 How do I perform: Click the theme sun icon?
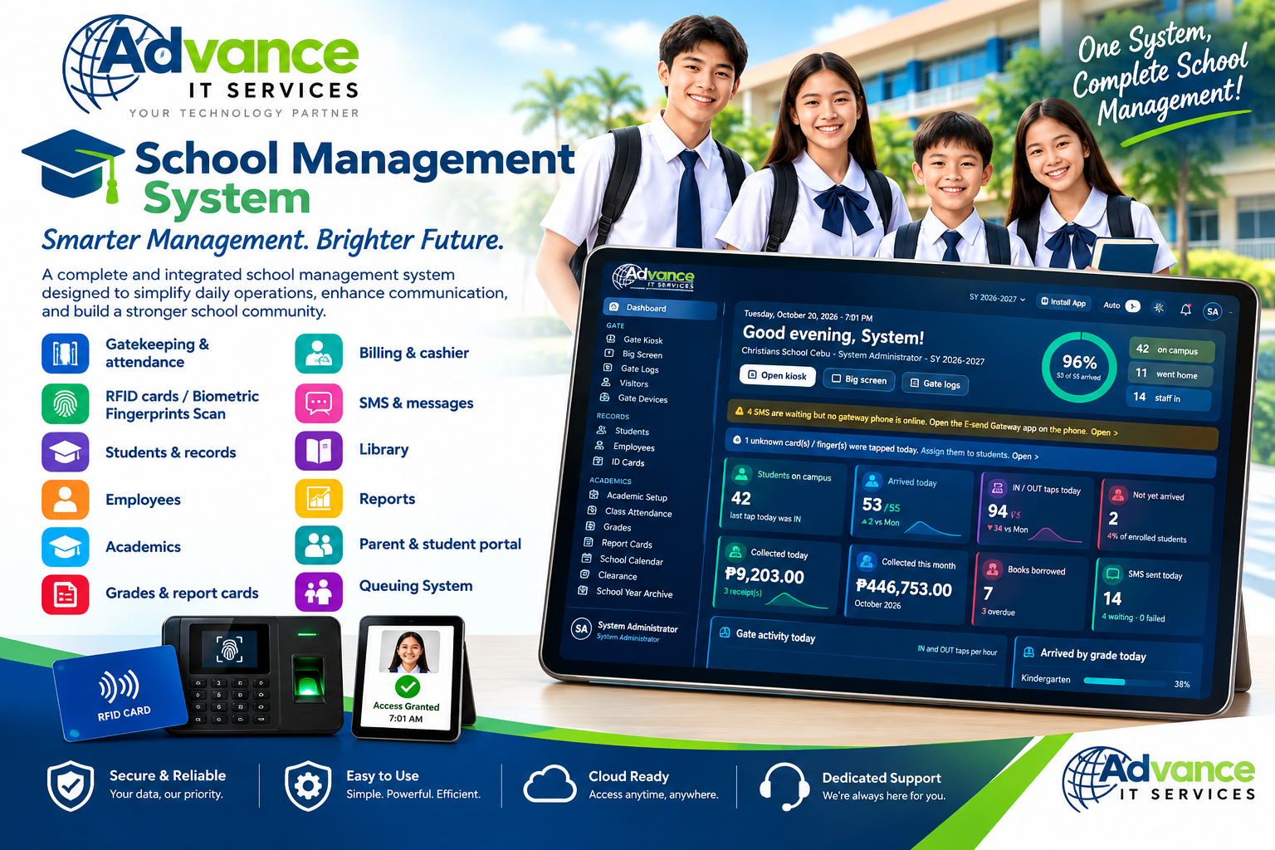tap(1159, 308)
